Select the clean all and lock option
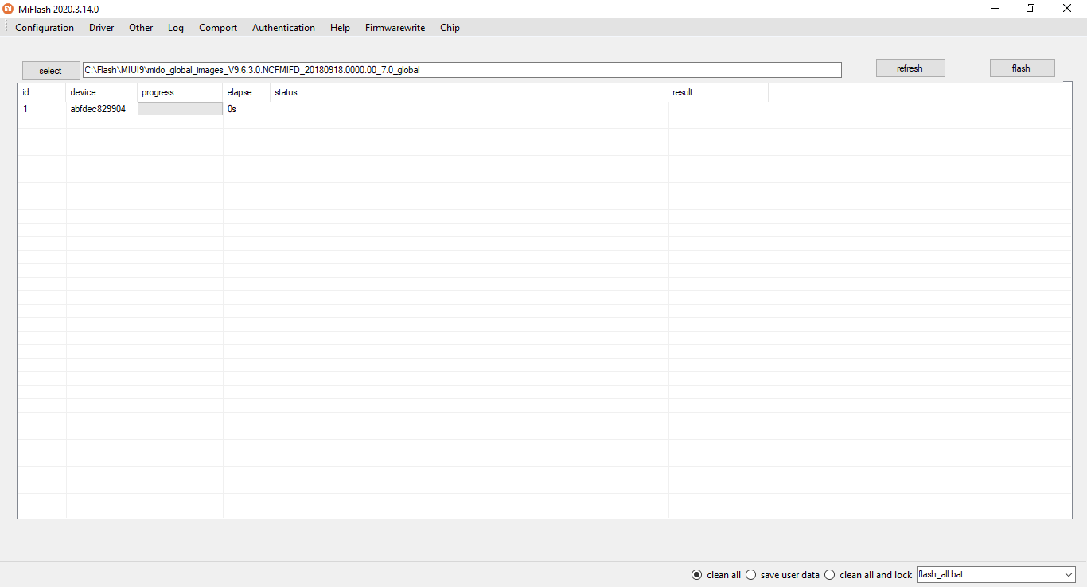1087x587 pixels. tap(868, 575)
